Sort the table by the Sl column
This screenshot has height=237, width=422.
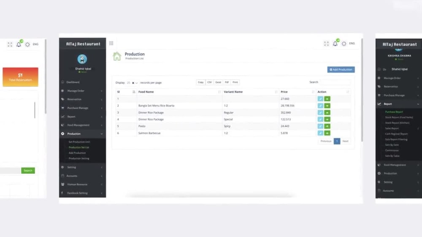pyautogui.click(x=126, y=92)
